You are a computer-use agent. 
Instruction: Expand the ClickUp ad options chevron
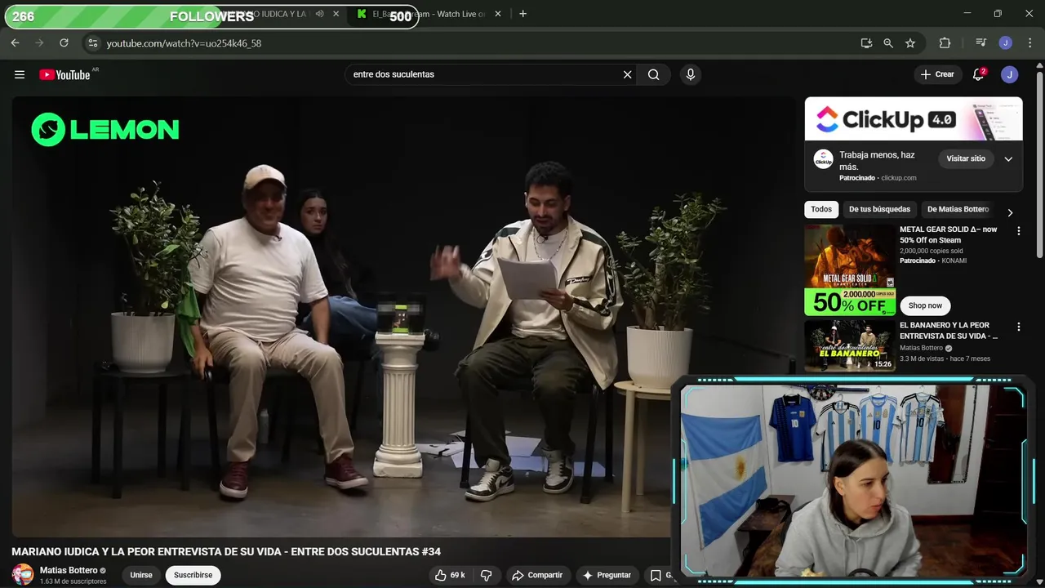click(1008, 158)
